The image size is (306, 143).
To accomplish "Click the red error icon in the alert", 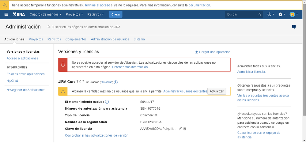I will coord(63,65).
